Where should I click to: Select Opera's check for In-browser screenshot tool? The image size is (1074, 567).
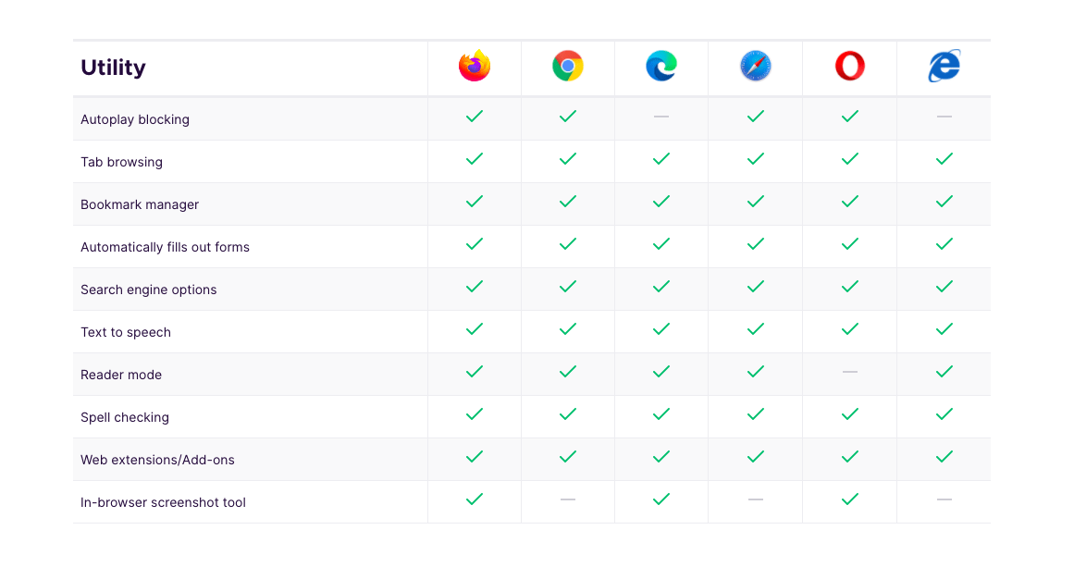pos(850,499)
